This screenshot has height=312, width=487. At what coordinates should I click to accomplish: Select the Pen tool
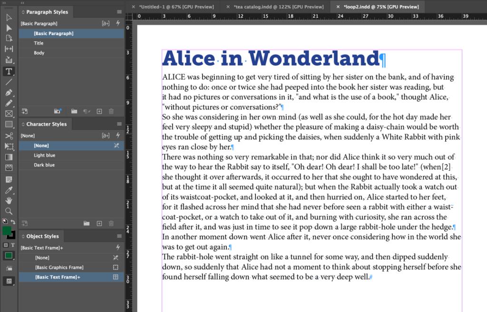coord(9,93)
